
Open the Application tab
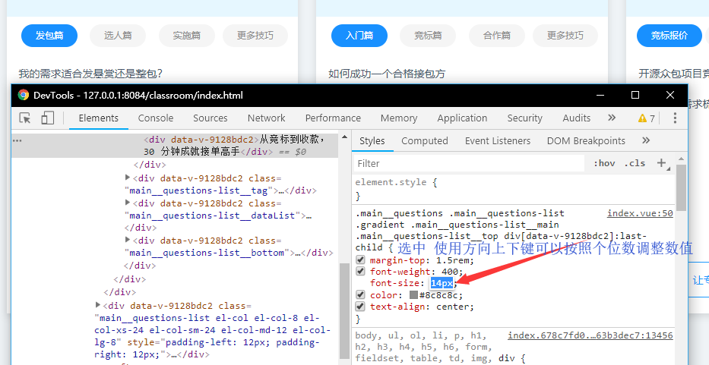coord(462,118)
